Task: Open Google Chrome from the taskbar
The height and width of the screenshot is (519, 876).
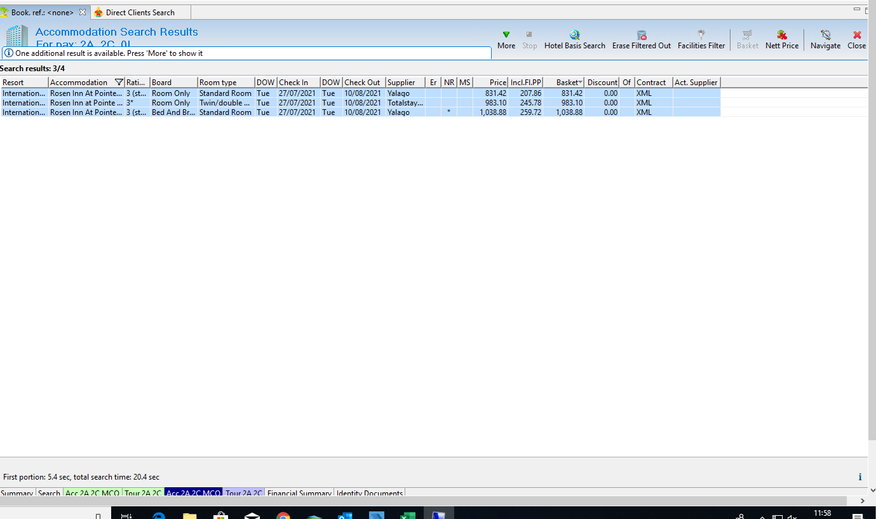Action: [283, 516]
